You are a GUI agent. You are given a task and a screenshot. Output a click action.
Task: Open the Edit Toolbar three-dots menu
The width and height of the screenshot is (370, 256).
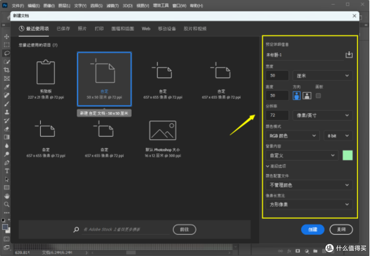7,213
